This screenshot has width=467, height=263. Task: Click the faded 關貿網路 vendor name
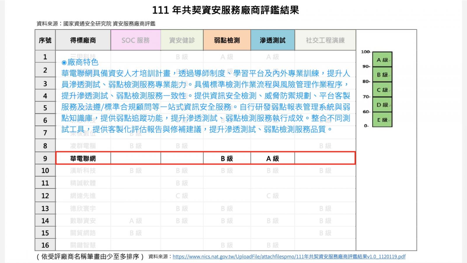pyautogui.click(x=83, y=233)
